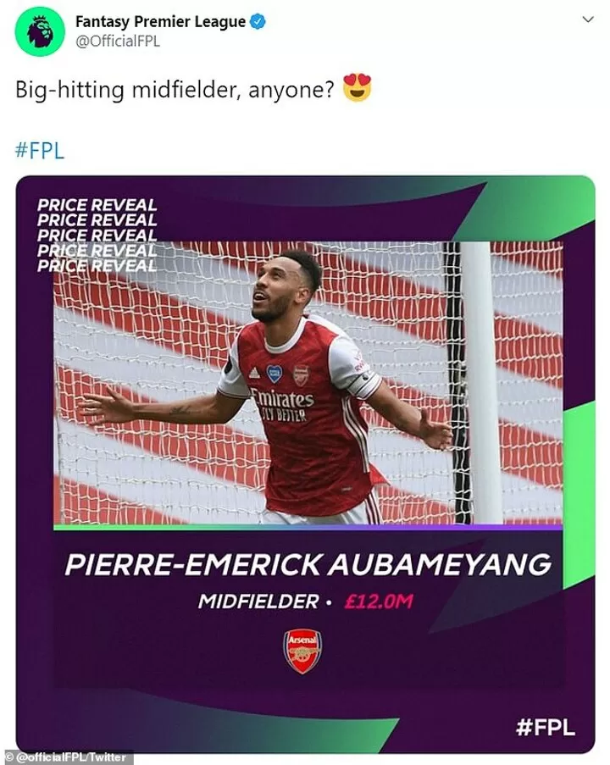Click the Adidas logo on the jersey
The height and width of the screenshot is (765, 610).
(x=254, y=373)
